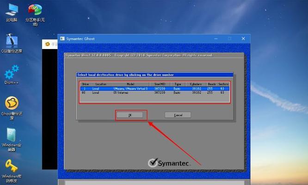The width and height of the screenshot is (308, 185).
Task: Select drive 80 OS Volumes row
Action: [x=154, y=92]
